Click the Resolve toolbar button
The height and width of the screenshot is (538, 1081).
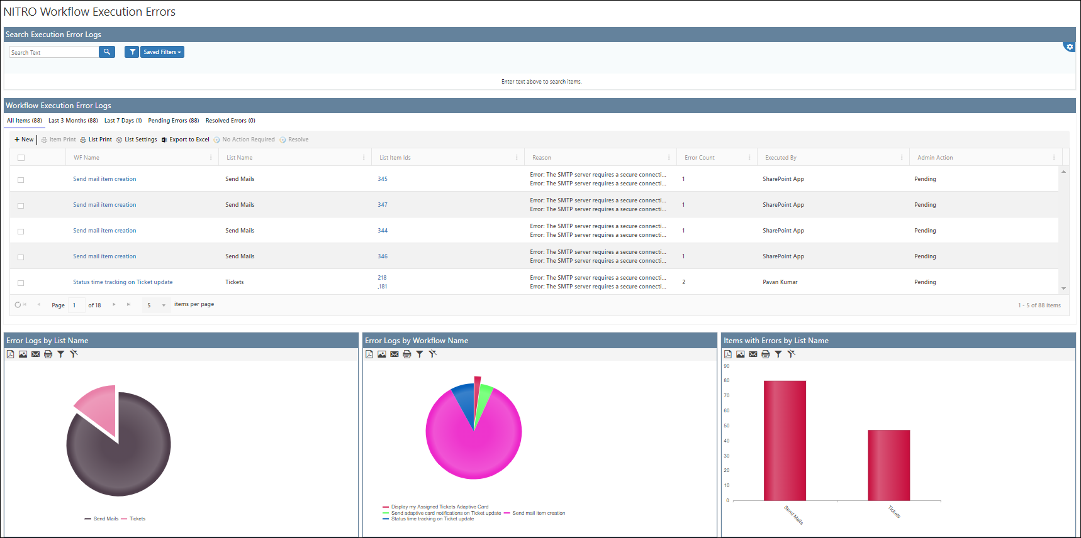pyautogui.click(x=294, y=140)
